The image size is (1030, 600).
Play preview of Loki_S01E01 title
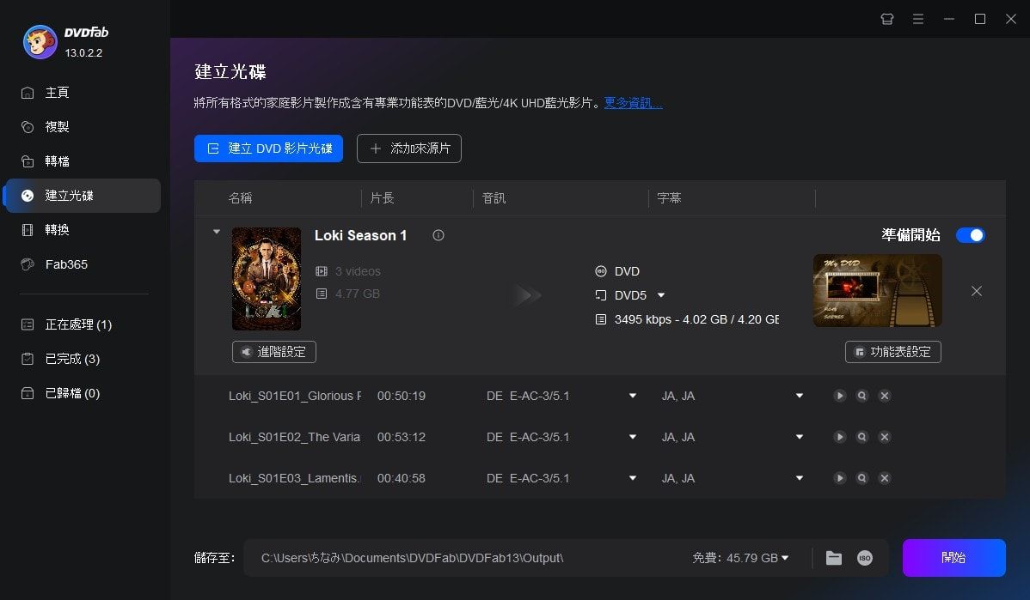tap(839, 396)
